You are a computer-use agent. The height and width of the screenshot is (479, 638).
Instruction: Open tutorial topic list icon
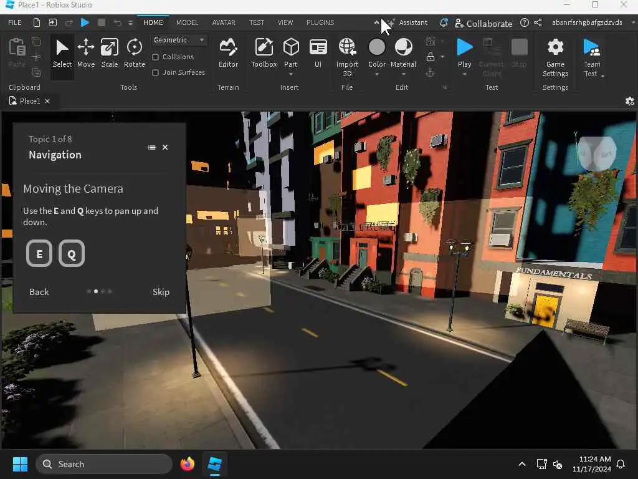tap(152, 147)
